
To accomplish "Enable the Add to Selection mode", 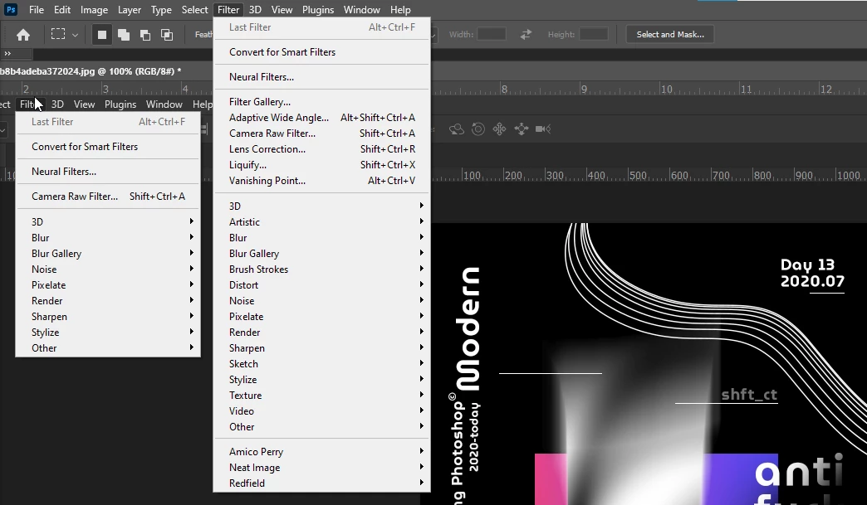I will [124, 35].
